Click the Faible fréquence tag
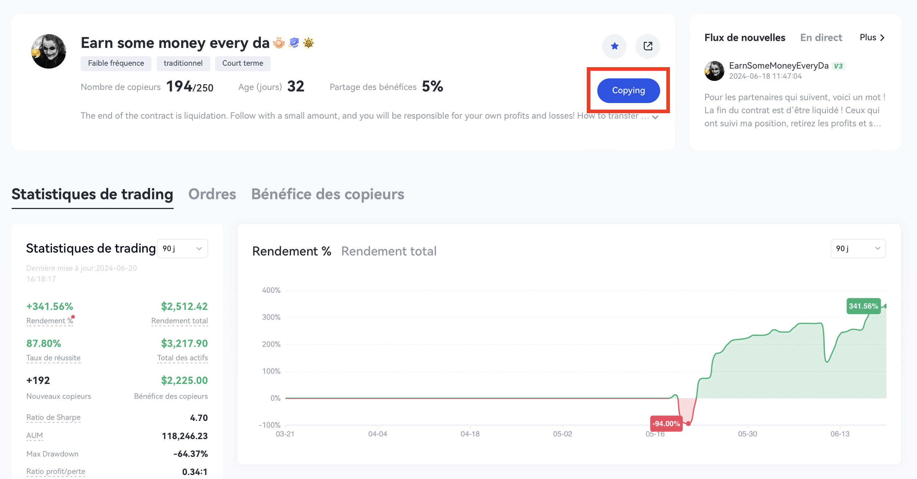 tap(116, 63)
